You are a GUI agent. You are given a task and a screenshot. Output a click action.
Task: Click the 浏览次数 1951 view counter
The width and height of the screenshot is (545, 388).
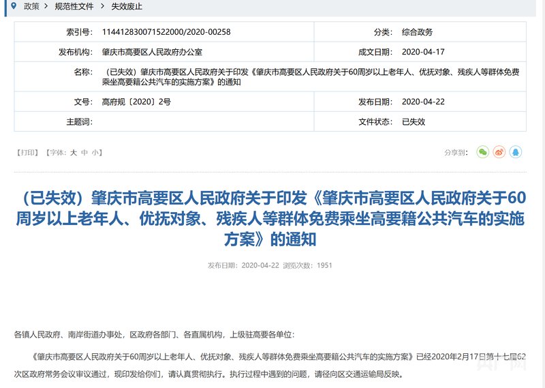tap(307, 265)
